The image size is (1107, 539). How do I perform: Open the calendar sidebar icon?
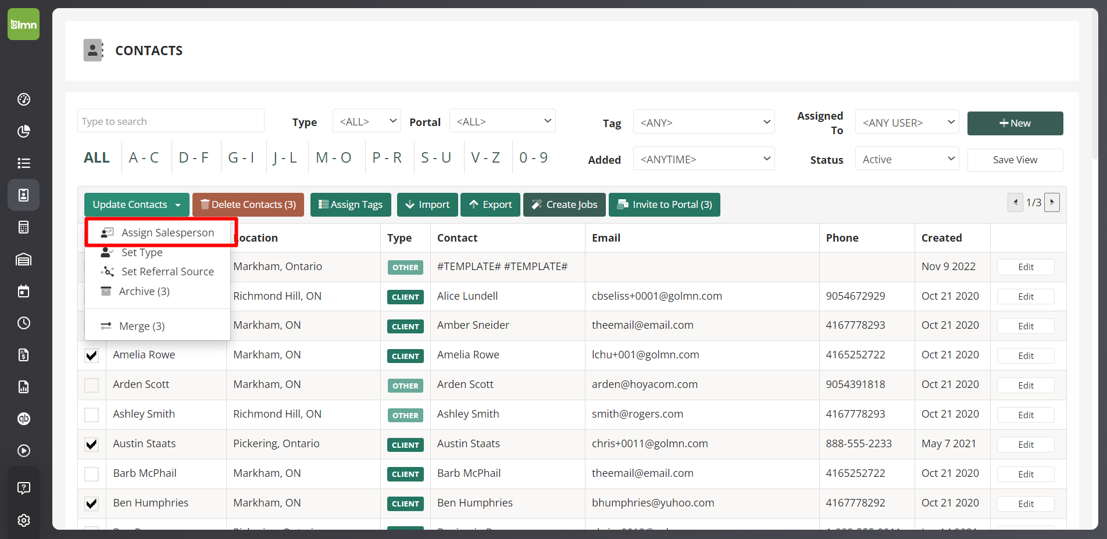point(24,291)
